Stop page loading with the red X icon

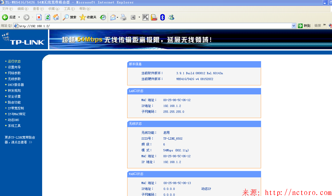[x=39, y=17]
